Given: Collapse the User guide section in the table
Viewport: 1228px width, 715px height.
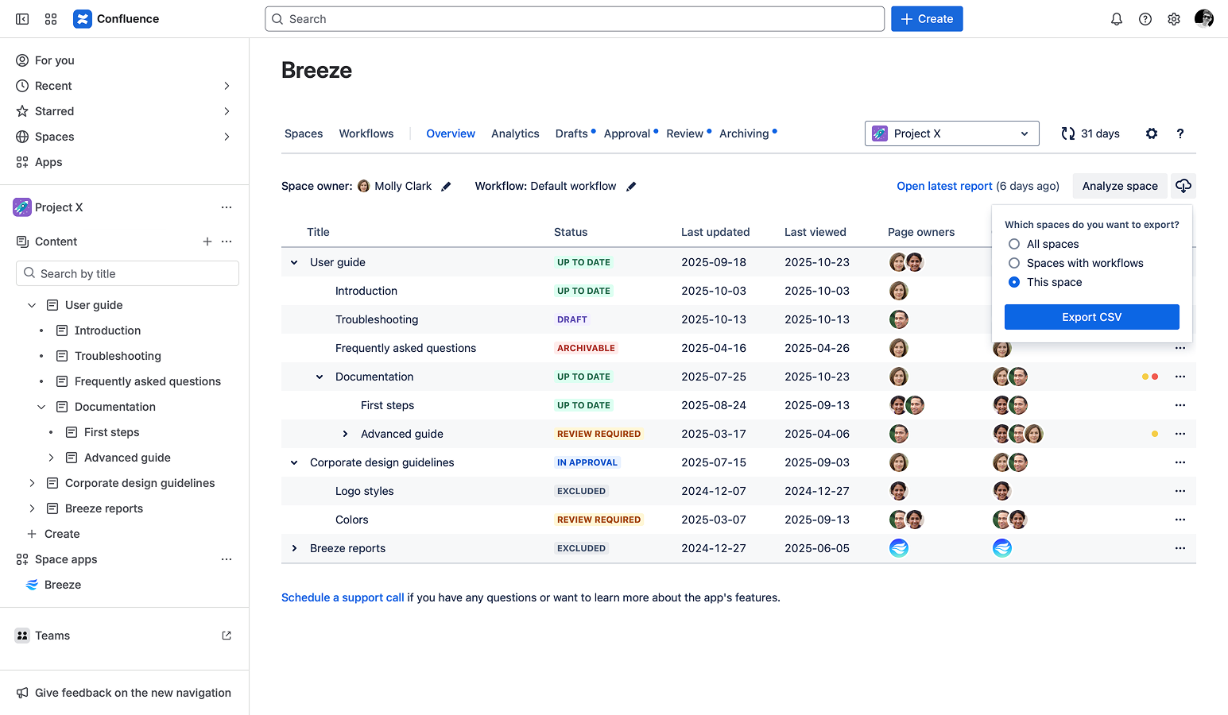Looking at the screenshot, I should point(294,261).
